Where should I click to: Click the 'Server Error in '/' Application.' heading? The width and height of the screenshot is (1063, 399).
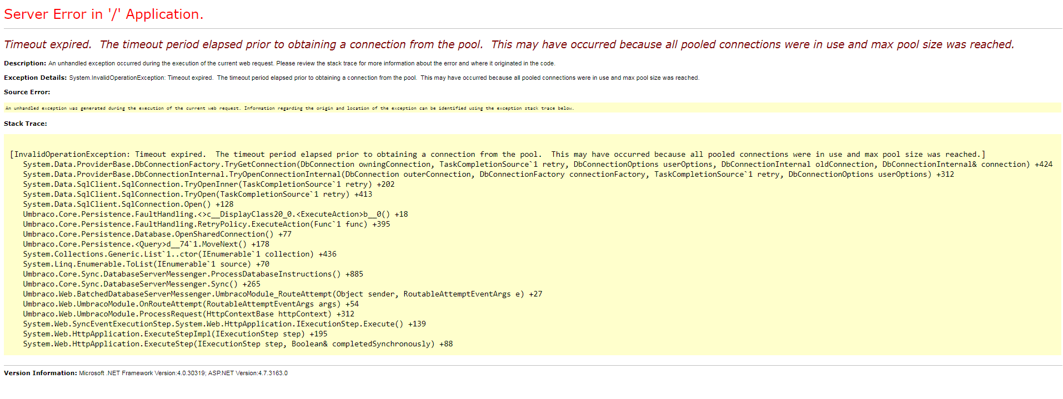[x=104, y=14]
